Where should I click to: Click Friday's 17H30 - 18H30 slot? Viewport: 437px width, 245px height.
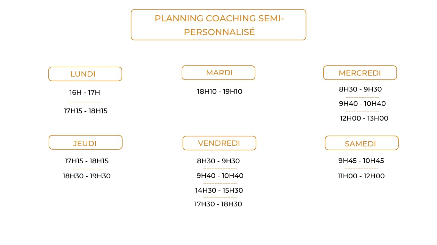(x=218, y=204)
